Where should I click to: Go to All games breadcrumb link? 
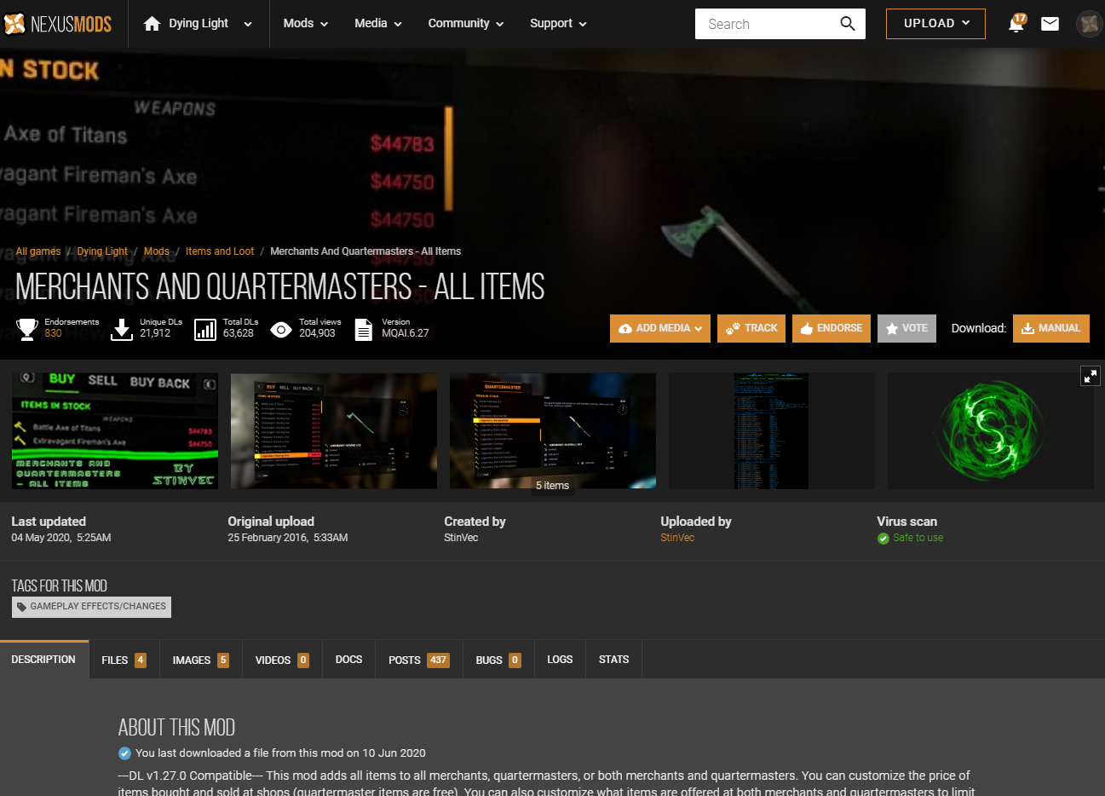click(38, 251)
